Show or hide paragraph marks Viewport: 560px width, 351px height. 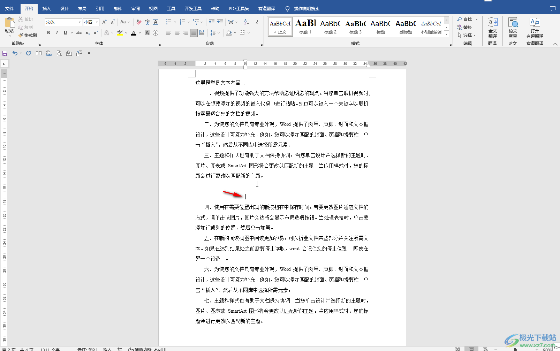tap(257, 22)
